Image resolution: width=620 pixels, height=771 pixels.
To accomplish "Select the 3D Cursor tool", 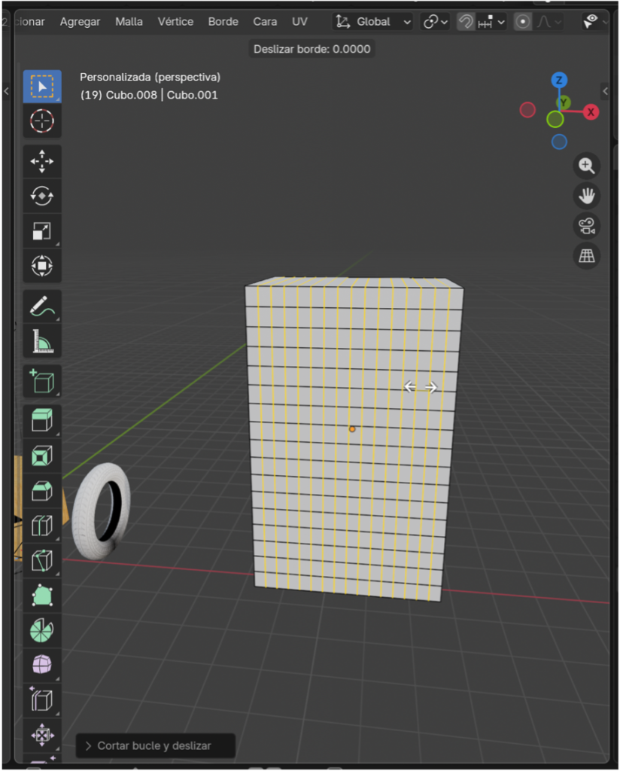I will pos(42,120).
